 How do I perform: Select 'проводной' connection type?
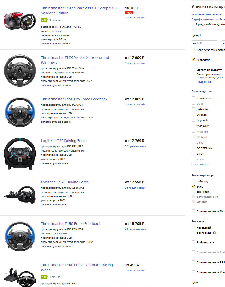(x=193, y=228)
